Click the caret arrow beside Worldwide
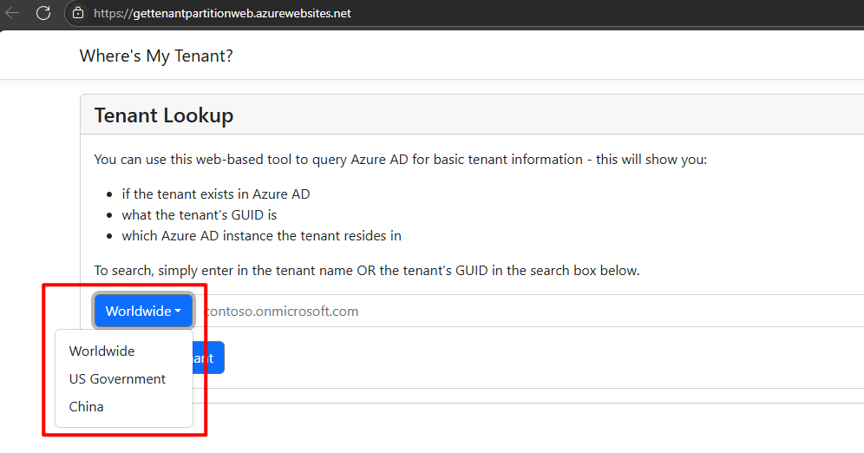The height and width of the screenshot is (453, 864). (x=178, y=311)
